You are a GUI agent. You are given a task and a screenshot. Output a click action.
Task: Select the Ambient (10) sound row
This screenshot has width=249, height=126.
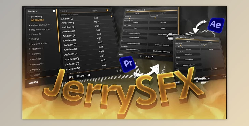pos(92,58)
